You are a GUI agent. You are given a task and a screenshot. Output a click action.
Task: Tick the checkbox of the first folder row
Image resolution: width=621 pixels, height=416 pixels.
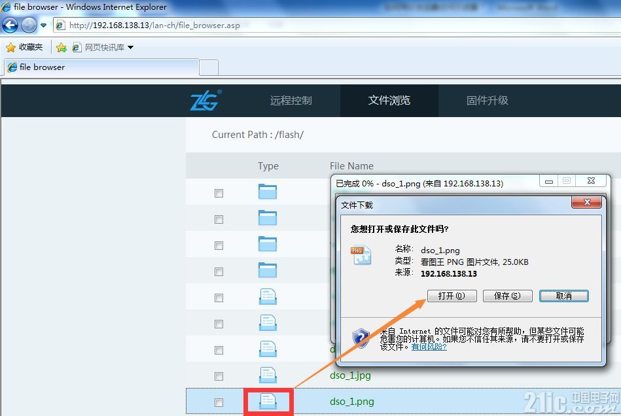click(219, 193)
